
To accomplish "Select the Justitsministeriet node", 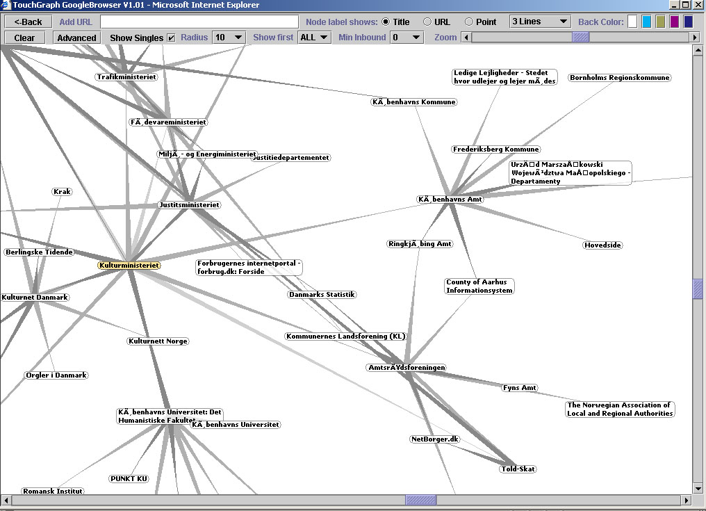I will coord(189,205).
